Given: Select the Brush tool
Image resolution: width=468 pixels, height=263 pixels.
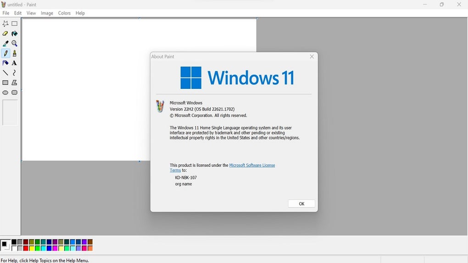Looking at the screenshot, I should 14,53.
